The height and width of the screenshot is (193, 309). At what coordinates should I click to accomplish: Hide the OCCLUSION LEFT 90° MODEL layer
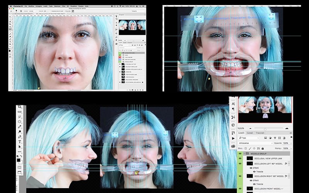coord(240,163)
